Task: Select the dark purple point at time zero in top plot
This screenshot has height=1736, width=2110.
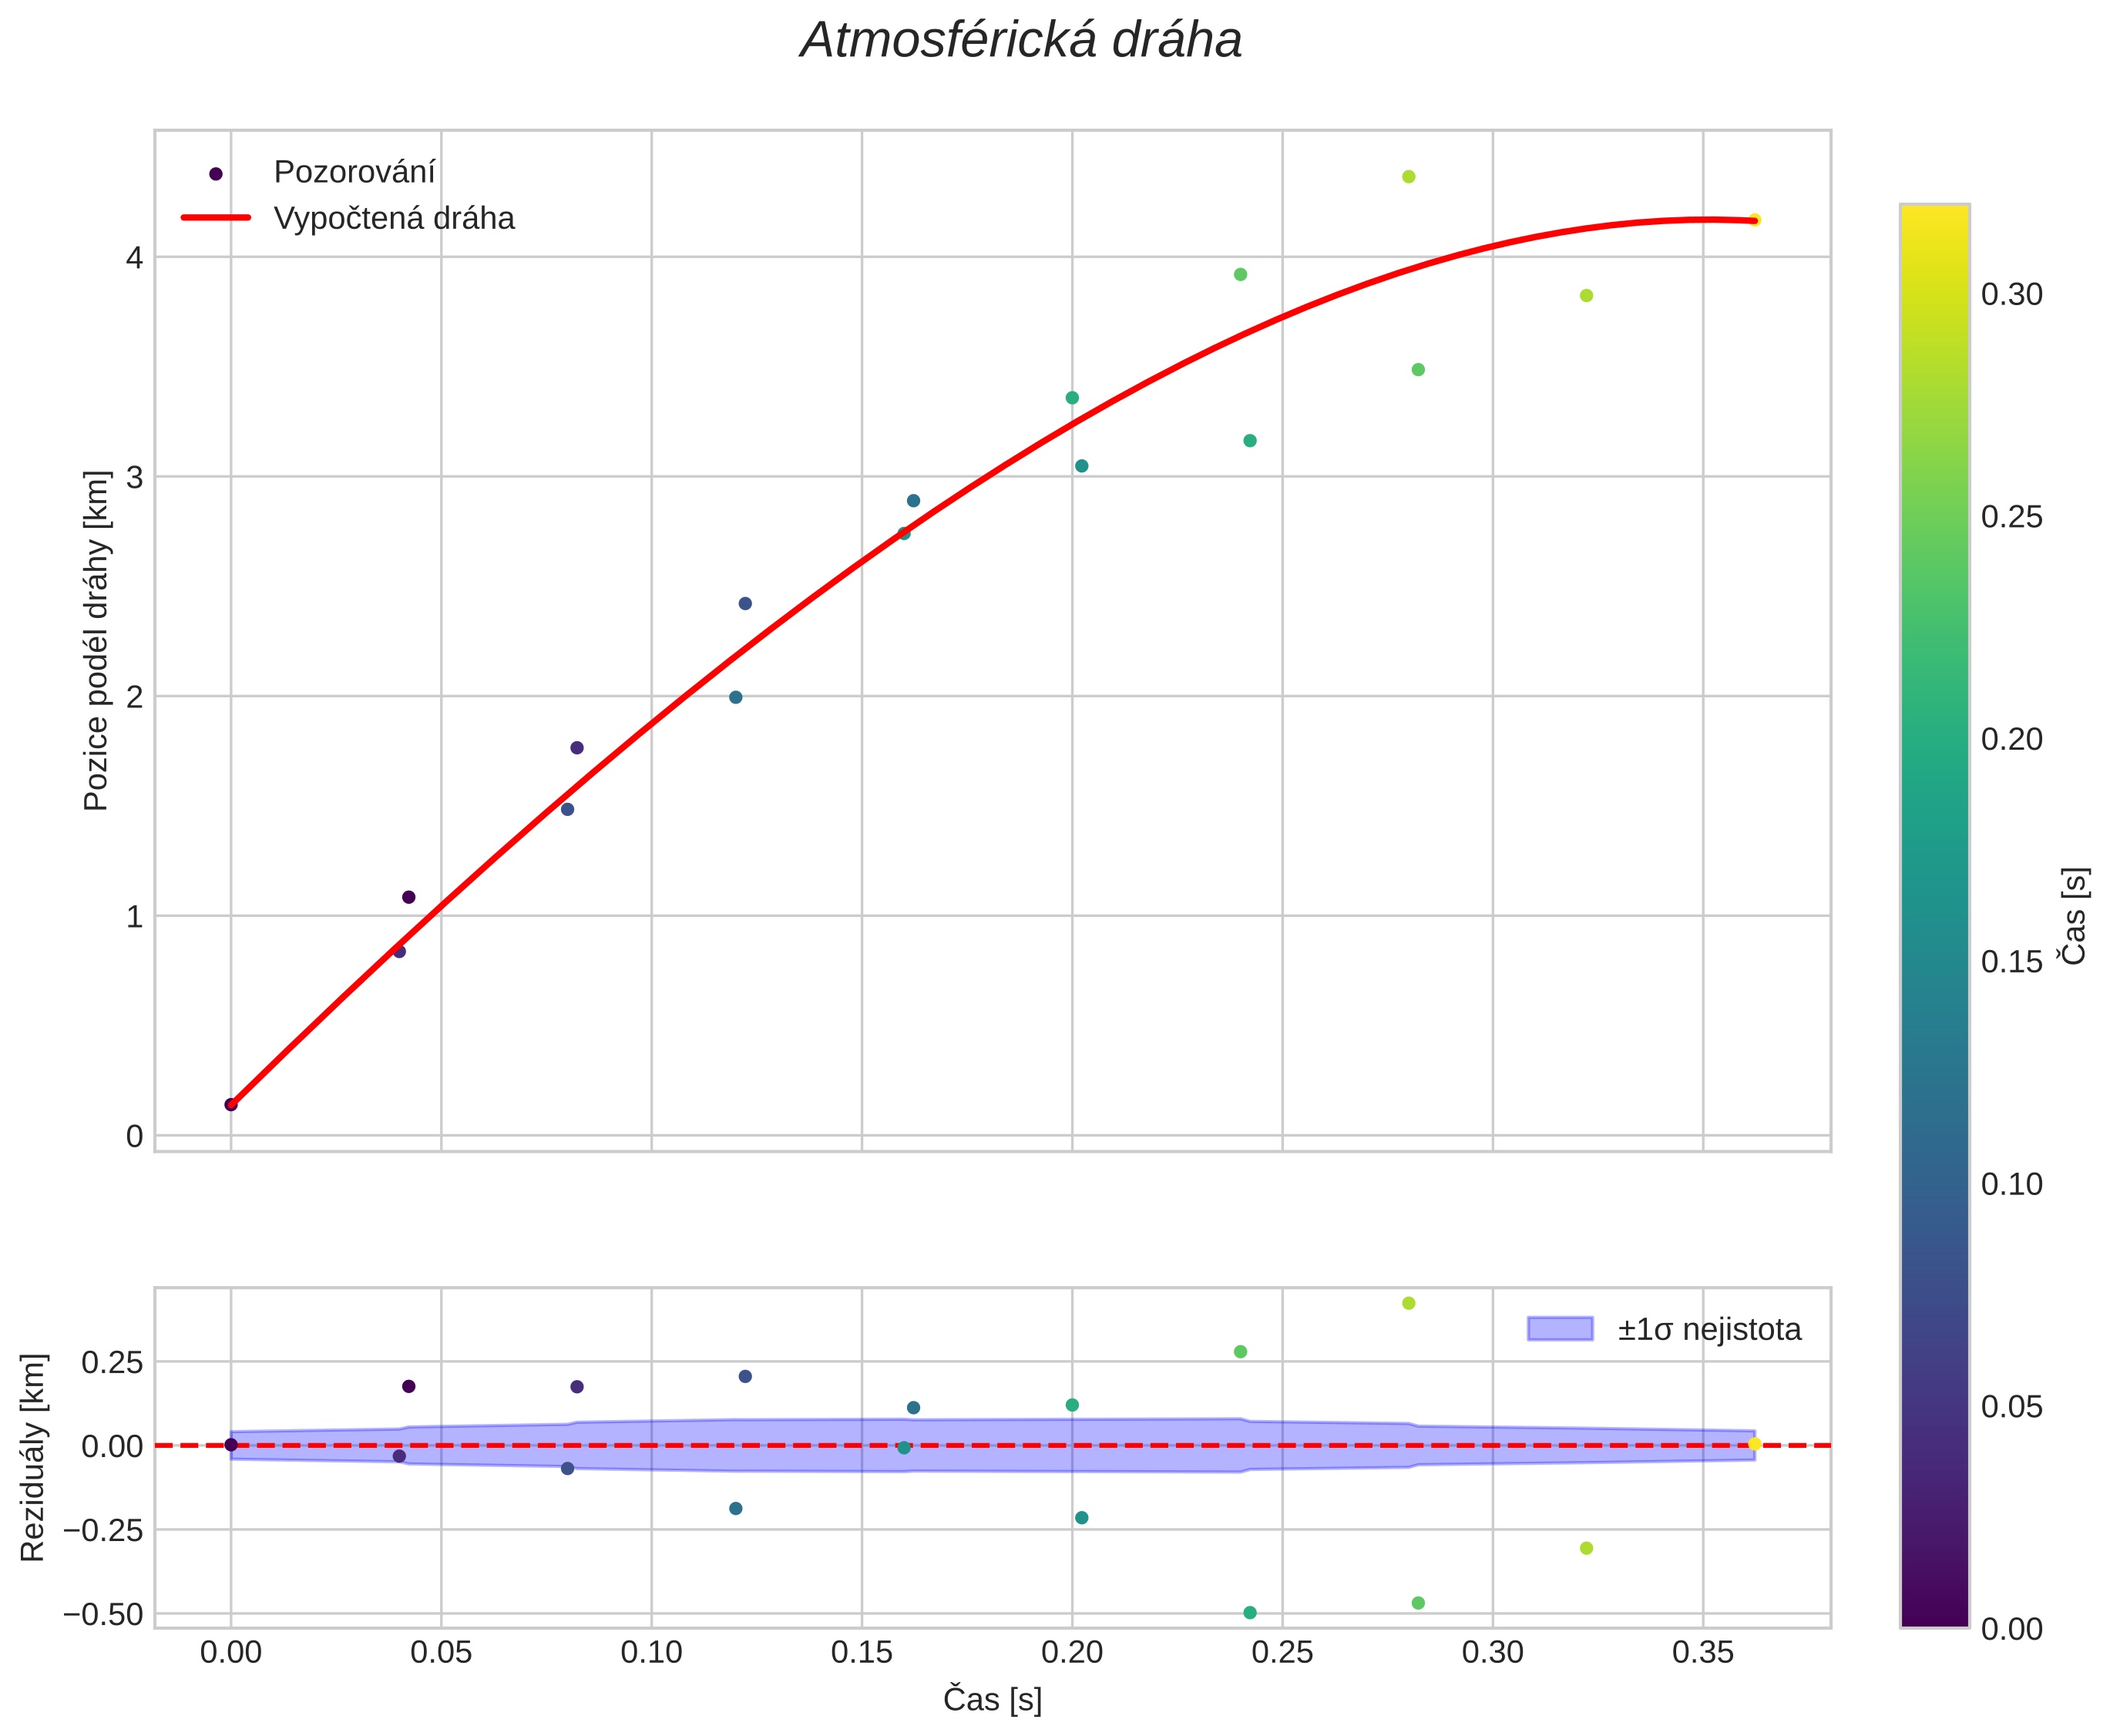Action: (231, 1105)
